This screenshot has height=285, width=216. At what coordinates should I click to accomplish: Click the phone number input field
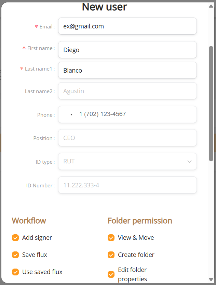pos(136,114)
